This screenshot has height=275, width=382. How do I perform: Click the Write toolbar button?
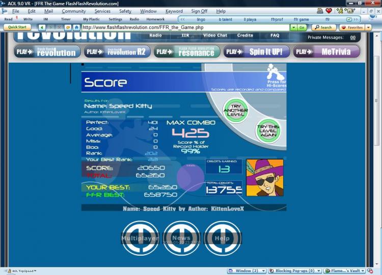[x=28, y=19]
